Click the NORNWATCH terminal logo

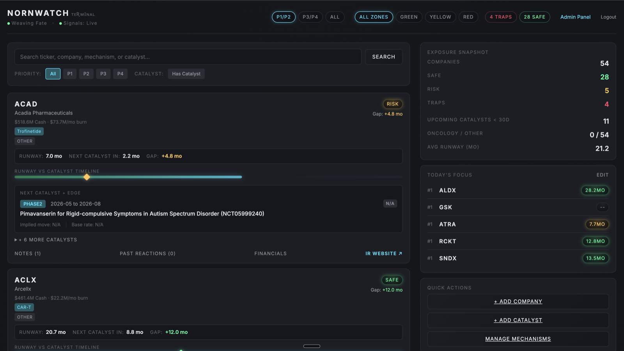click(51, 13)
